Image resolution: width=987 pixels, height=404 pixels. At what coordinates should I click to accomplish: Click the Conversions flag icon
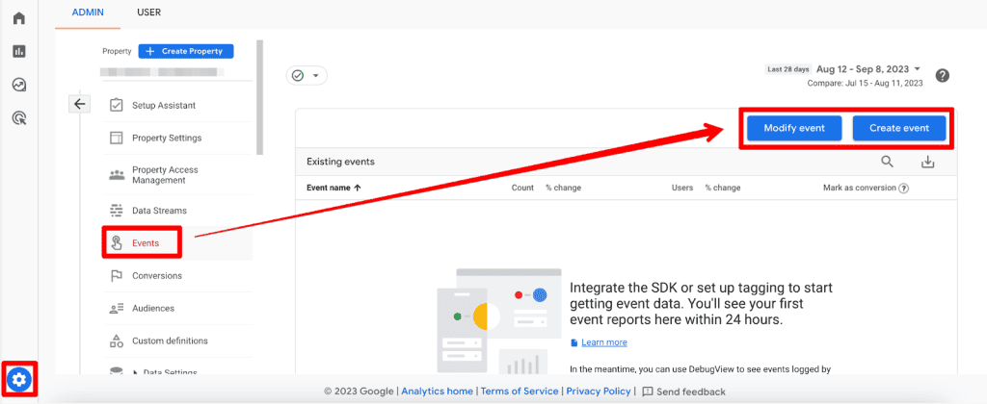click(x=116, y=276)
